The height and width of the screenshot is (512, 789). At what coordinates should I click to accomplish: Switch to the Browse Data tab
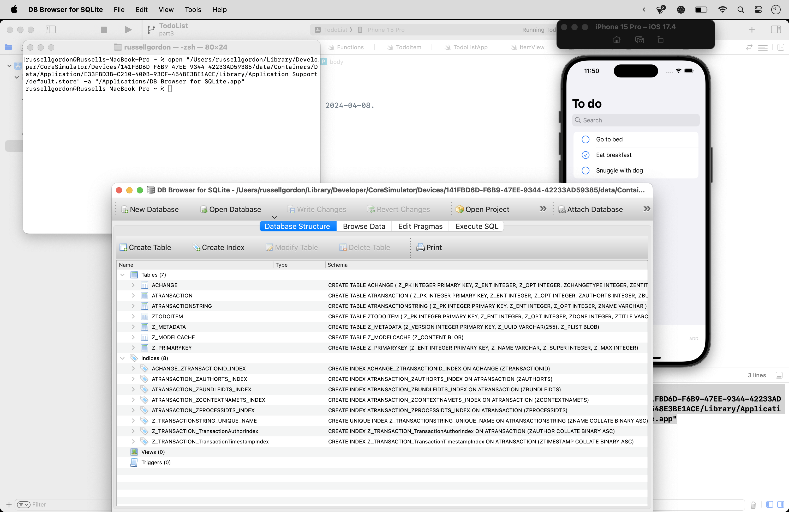coord(364,226)
